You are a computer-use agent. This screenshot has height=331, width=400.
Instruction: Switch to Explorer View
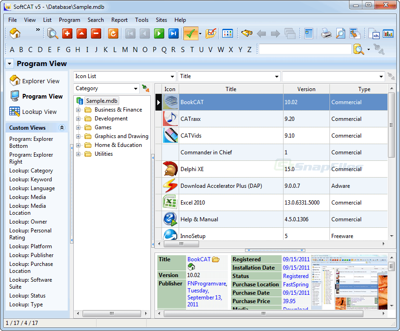point(34,81)
